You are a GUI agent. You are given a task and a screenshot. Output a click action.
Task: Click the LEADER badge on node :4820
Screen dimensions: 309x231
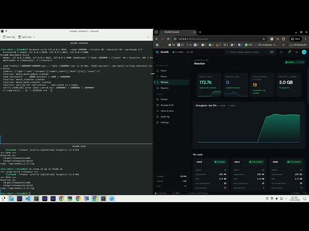(220, 162)
